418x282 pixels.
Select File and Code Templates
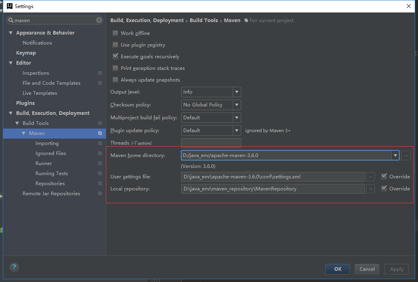point(52,83)
